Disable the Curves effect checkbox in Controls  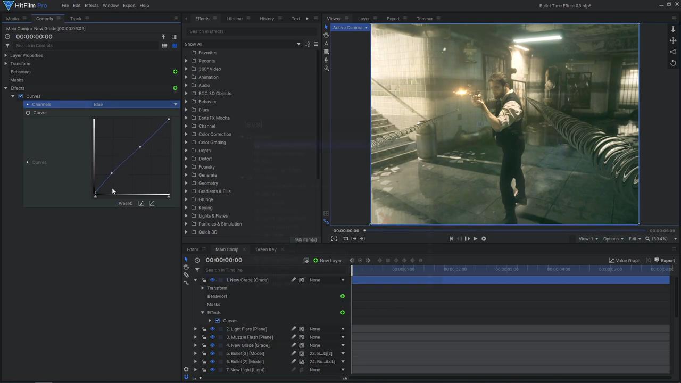[x=21, y=96]
